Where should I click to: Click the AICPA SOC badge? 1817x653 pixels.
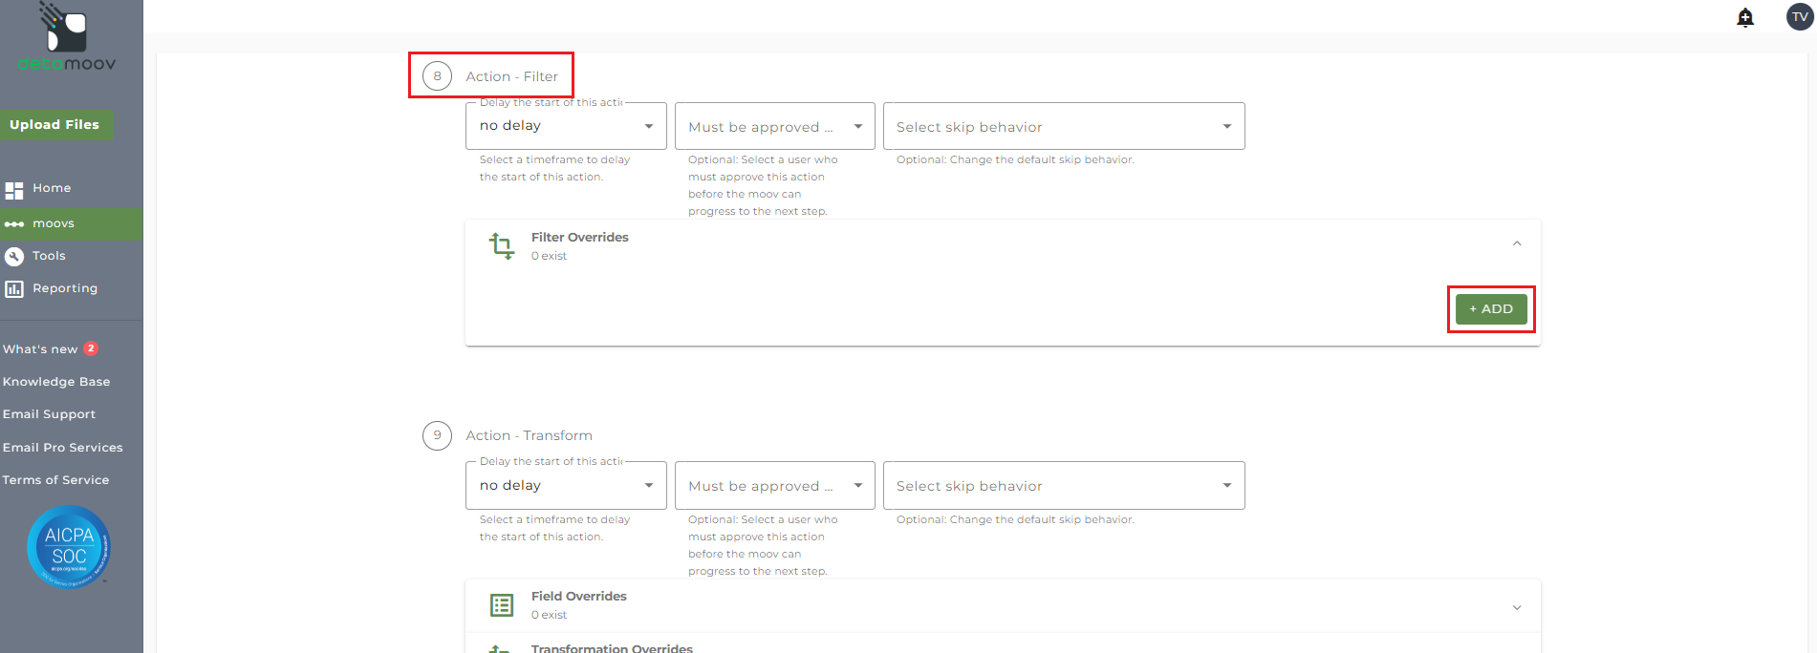(69, 547)
